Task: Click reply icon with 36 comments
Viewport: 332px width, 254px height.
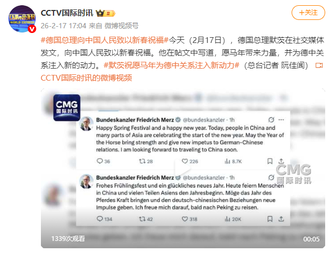Action: pyautogui.click(x=100, y=161)
